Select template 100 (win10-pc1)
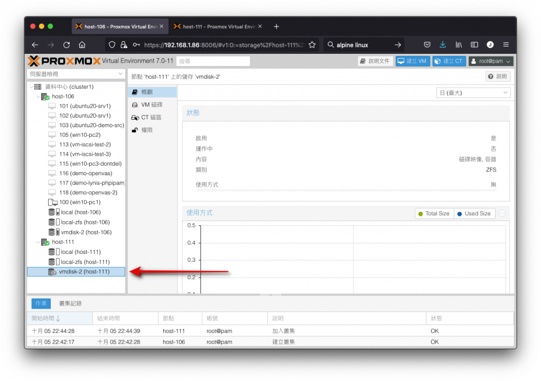 (80, 203)
